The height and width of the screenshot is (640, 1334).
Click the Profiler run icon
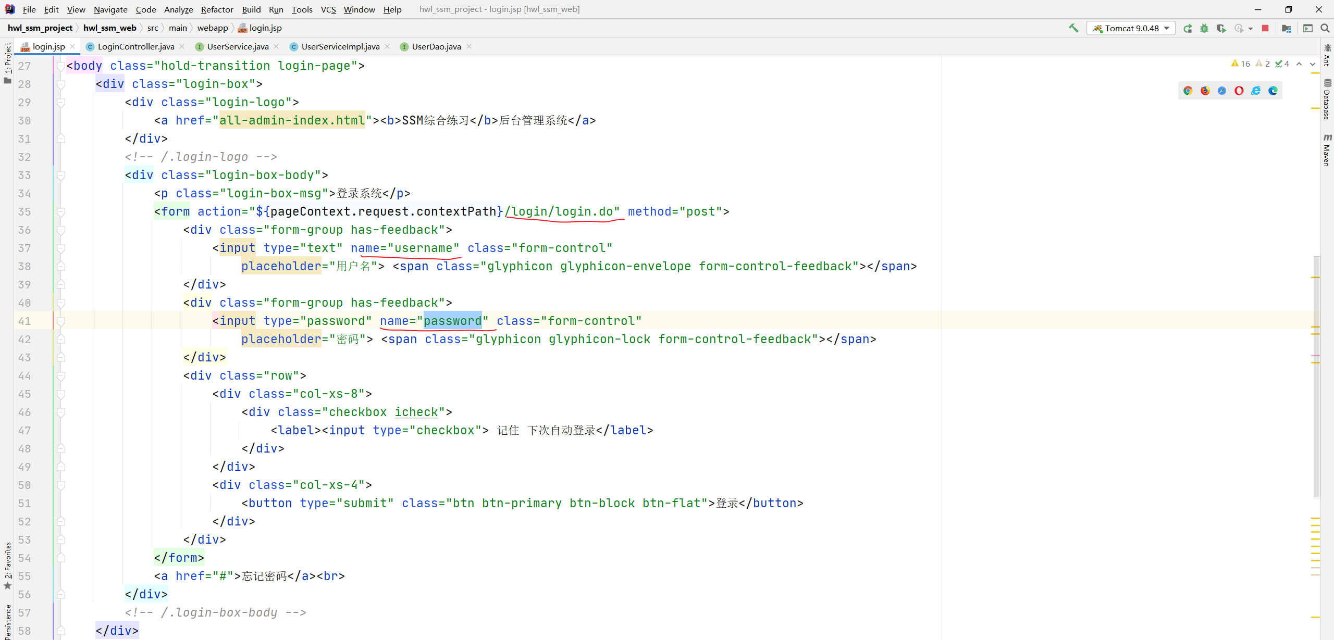coord(1239,28)
